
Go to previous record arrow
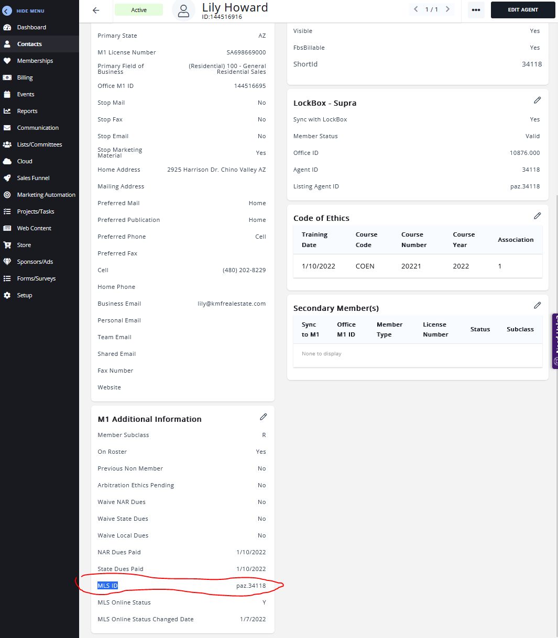point(416,9)
